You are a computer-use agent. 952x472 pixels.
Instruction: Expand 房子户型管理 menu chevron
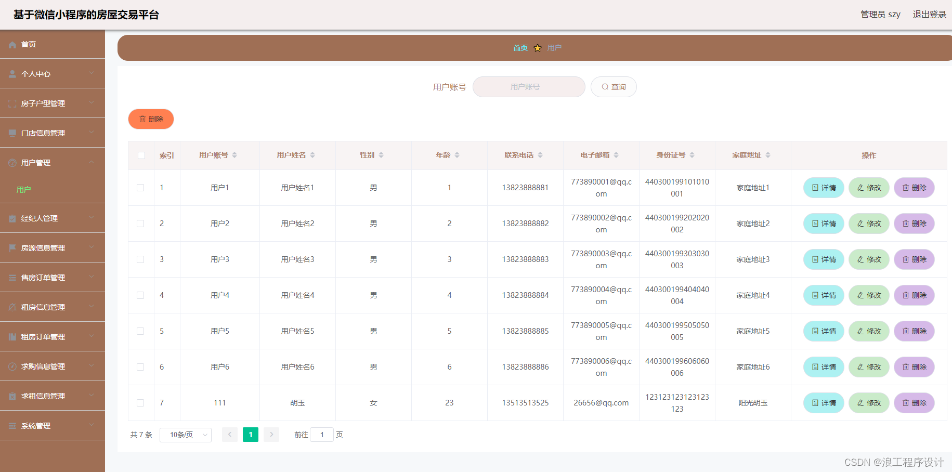click(x=92, y=103)
